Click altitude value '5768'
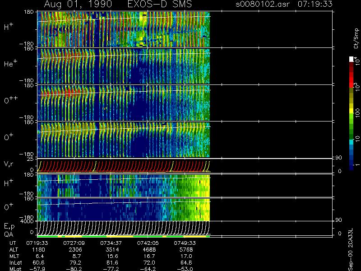This screenshot has width=361, height=271. (186, 250)
